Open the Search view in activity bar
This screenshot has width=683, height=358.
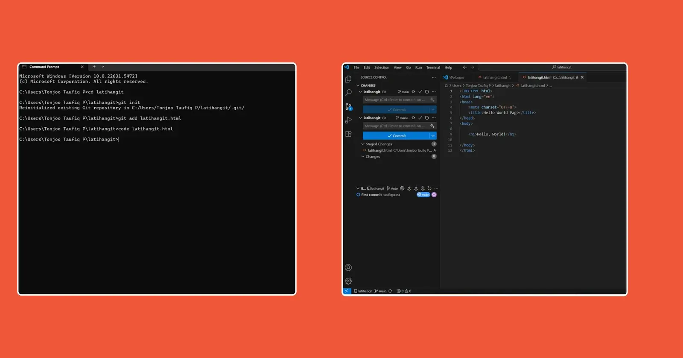(348, 93)
